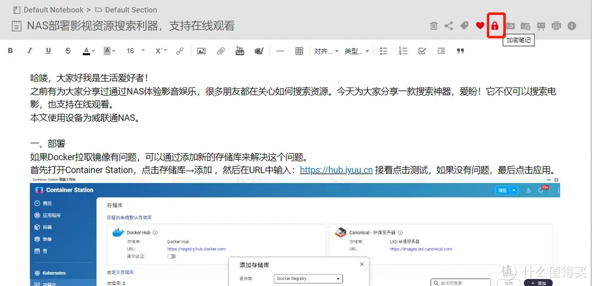Toggle the red heart favorite icon
This screenshot has height=286, width=592.
tap(480, 26)
